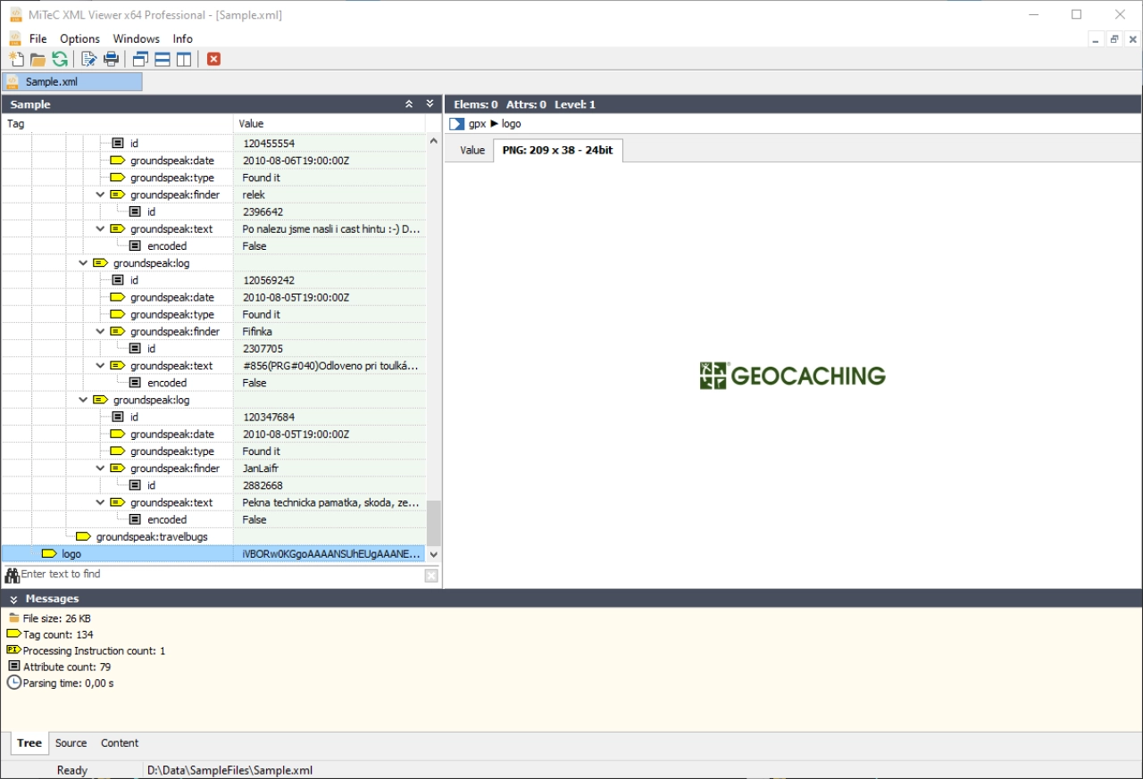The width and height of the screenshot is (1143, 779).
Task: Click logo in the breadcrumb path
Action: [x=511, y=124]
